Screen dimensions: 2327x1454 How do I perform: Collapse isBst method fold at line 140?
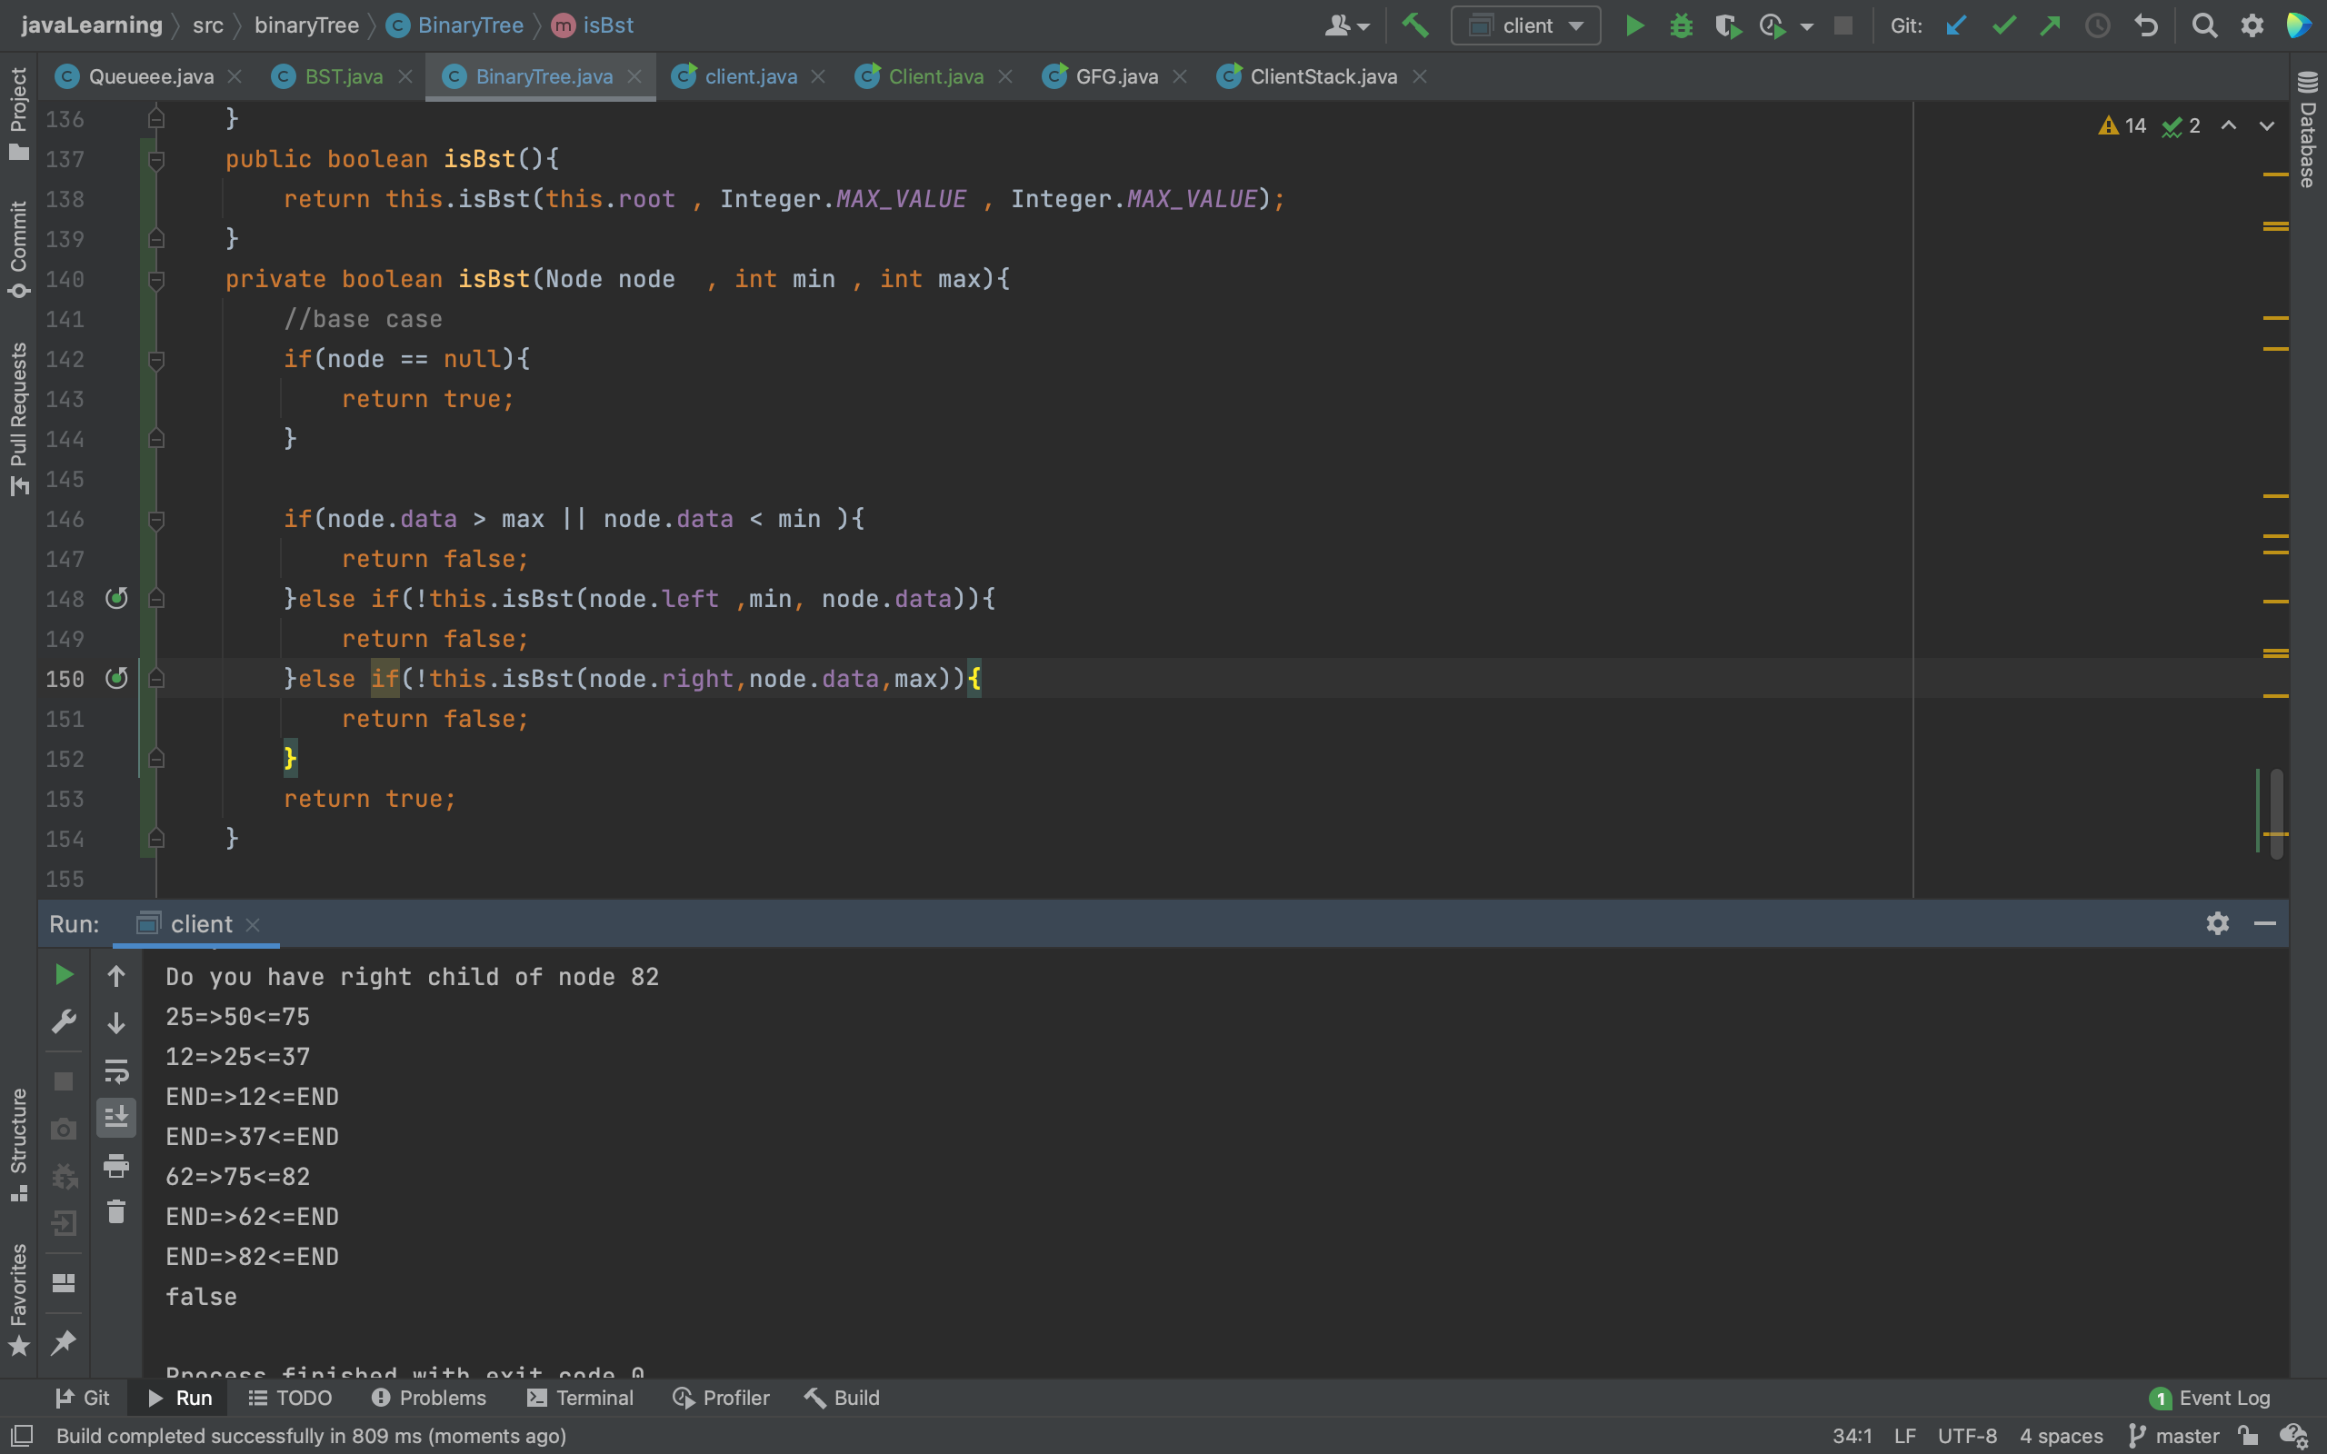click(x=156, y=280)
